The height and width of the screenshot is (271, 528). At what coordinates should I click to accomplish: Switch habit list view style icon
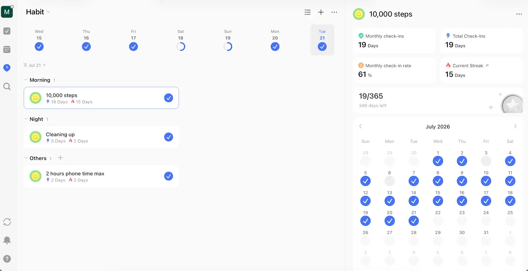[307, 12]
